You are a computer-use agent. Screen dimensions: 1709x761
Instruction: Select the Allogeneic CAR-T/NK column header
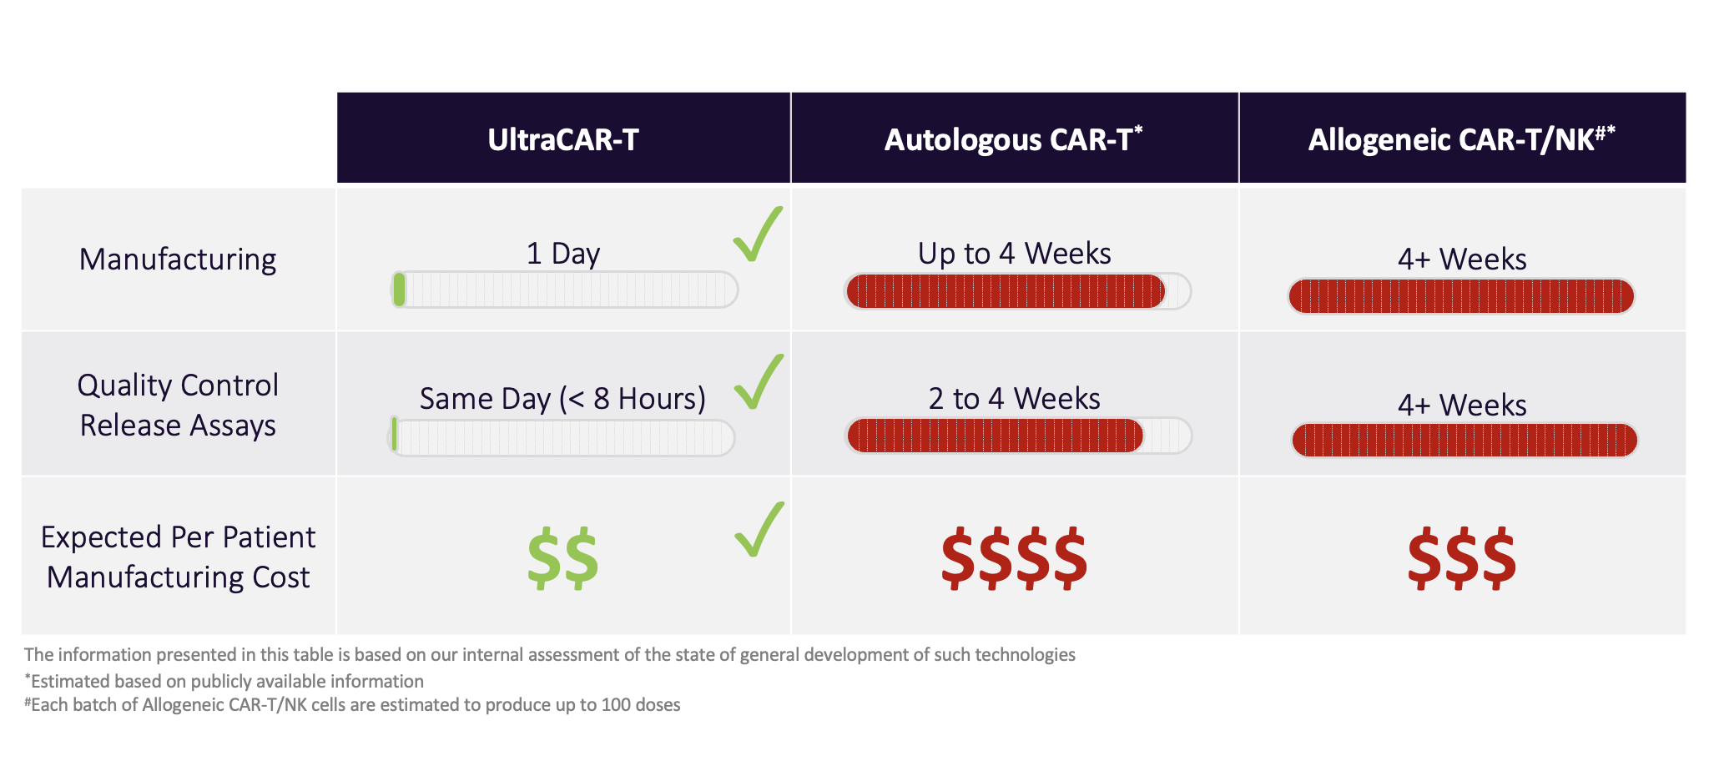click(x=1462, y=139)
